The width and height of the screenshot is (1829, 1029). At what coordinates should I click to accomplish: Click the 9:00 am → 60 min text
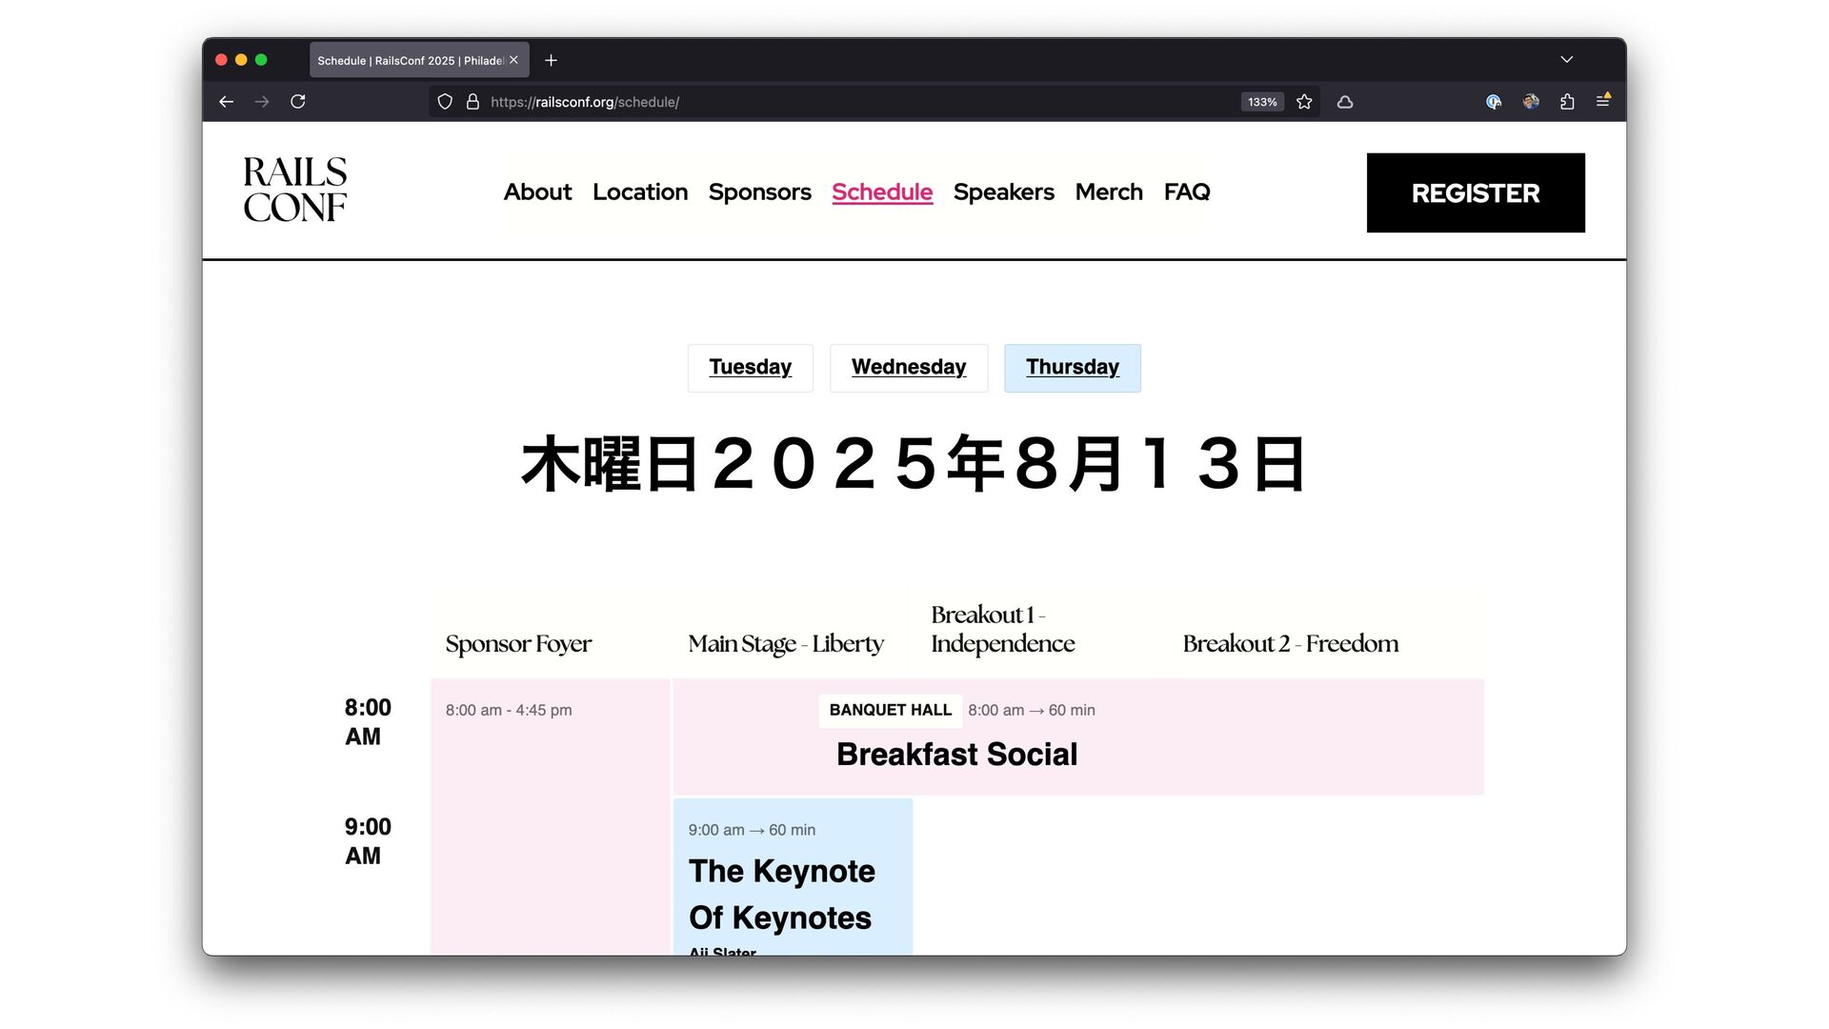[x=752, y=830]
